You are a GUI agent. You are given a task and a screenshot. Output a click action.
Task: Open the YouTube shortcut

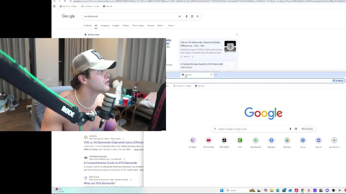click(208, 142)
